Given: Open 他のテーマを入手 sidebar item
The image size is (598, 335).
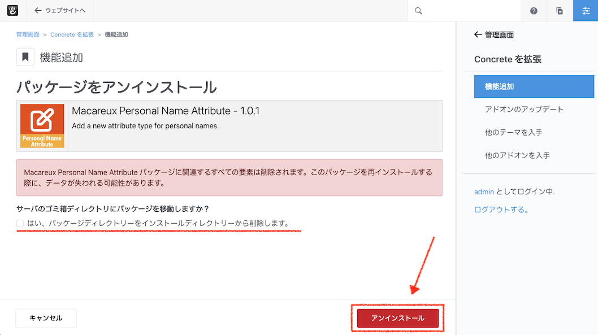Looking at the screenshot, I should (513, 132).
